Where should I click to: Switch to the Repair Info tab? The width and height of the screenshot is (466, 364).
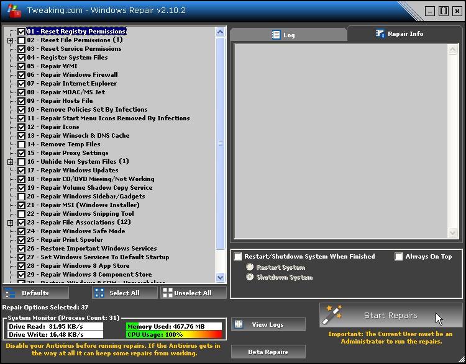[404, 33]
